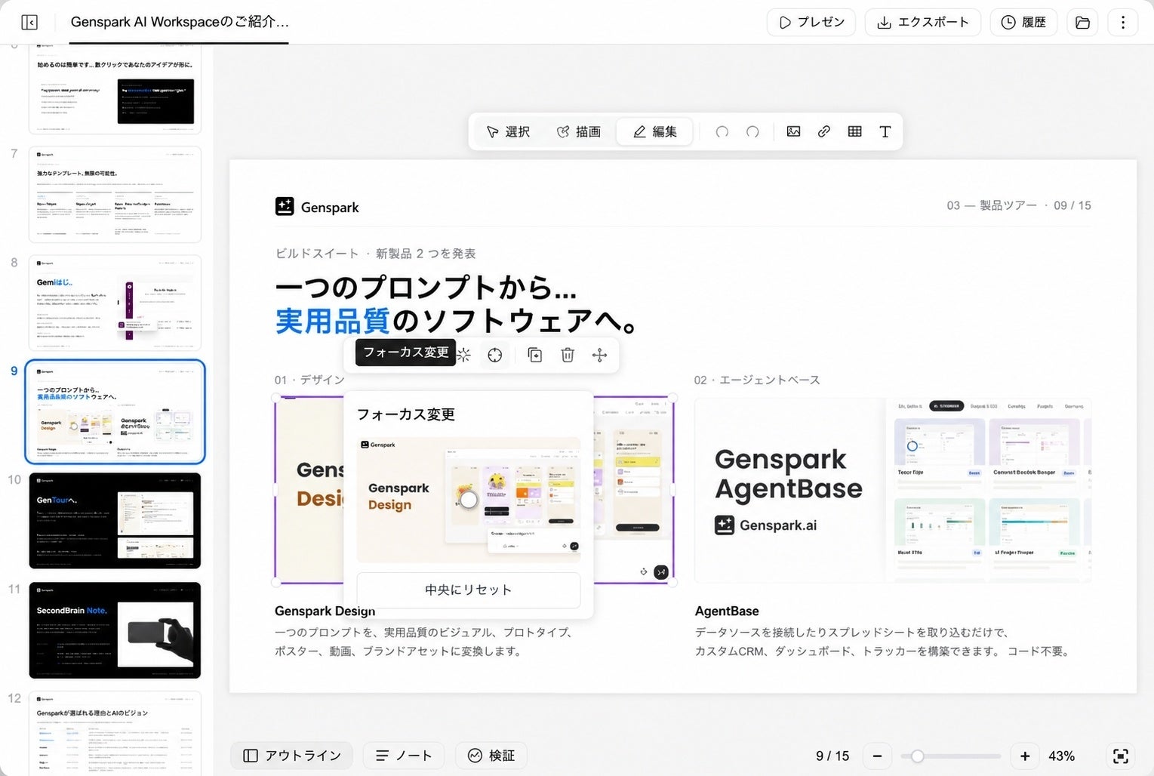Zoom in with the plus button
The image size is (1154, 776).
[x=1025, y=756]
